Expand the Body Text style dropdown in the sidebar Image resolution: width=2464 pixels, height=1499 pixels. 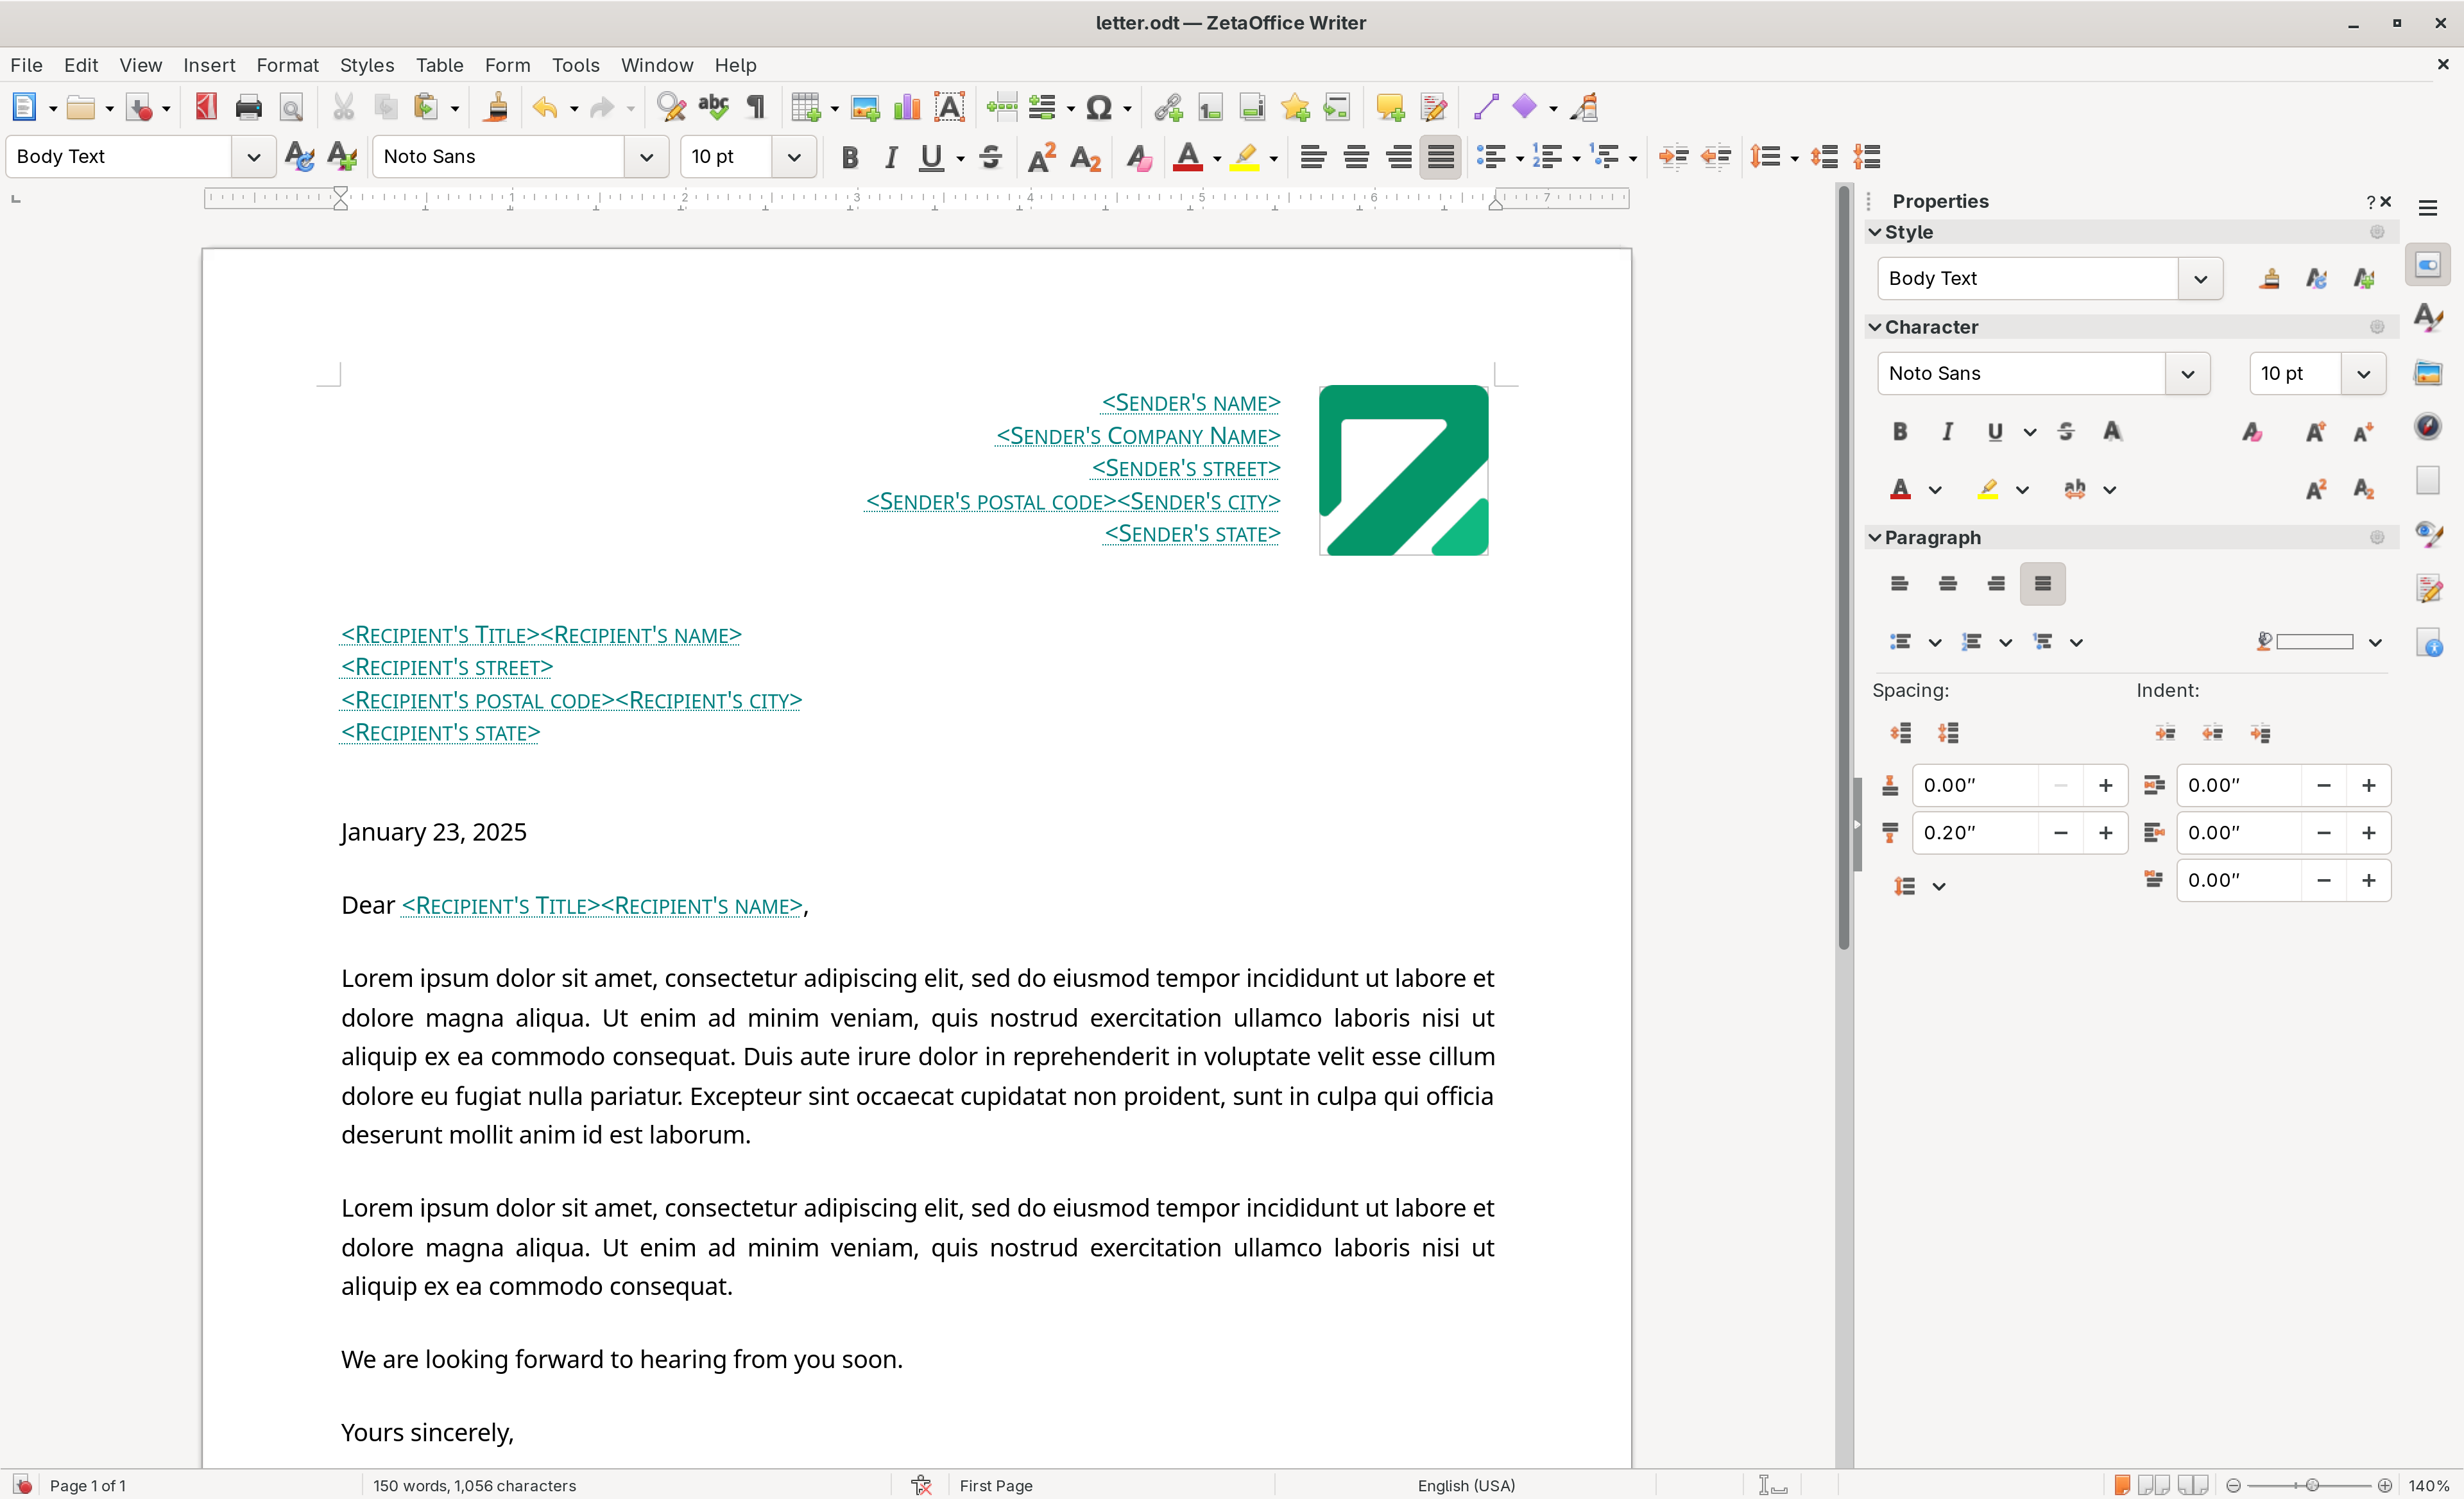click(2199, 279)
